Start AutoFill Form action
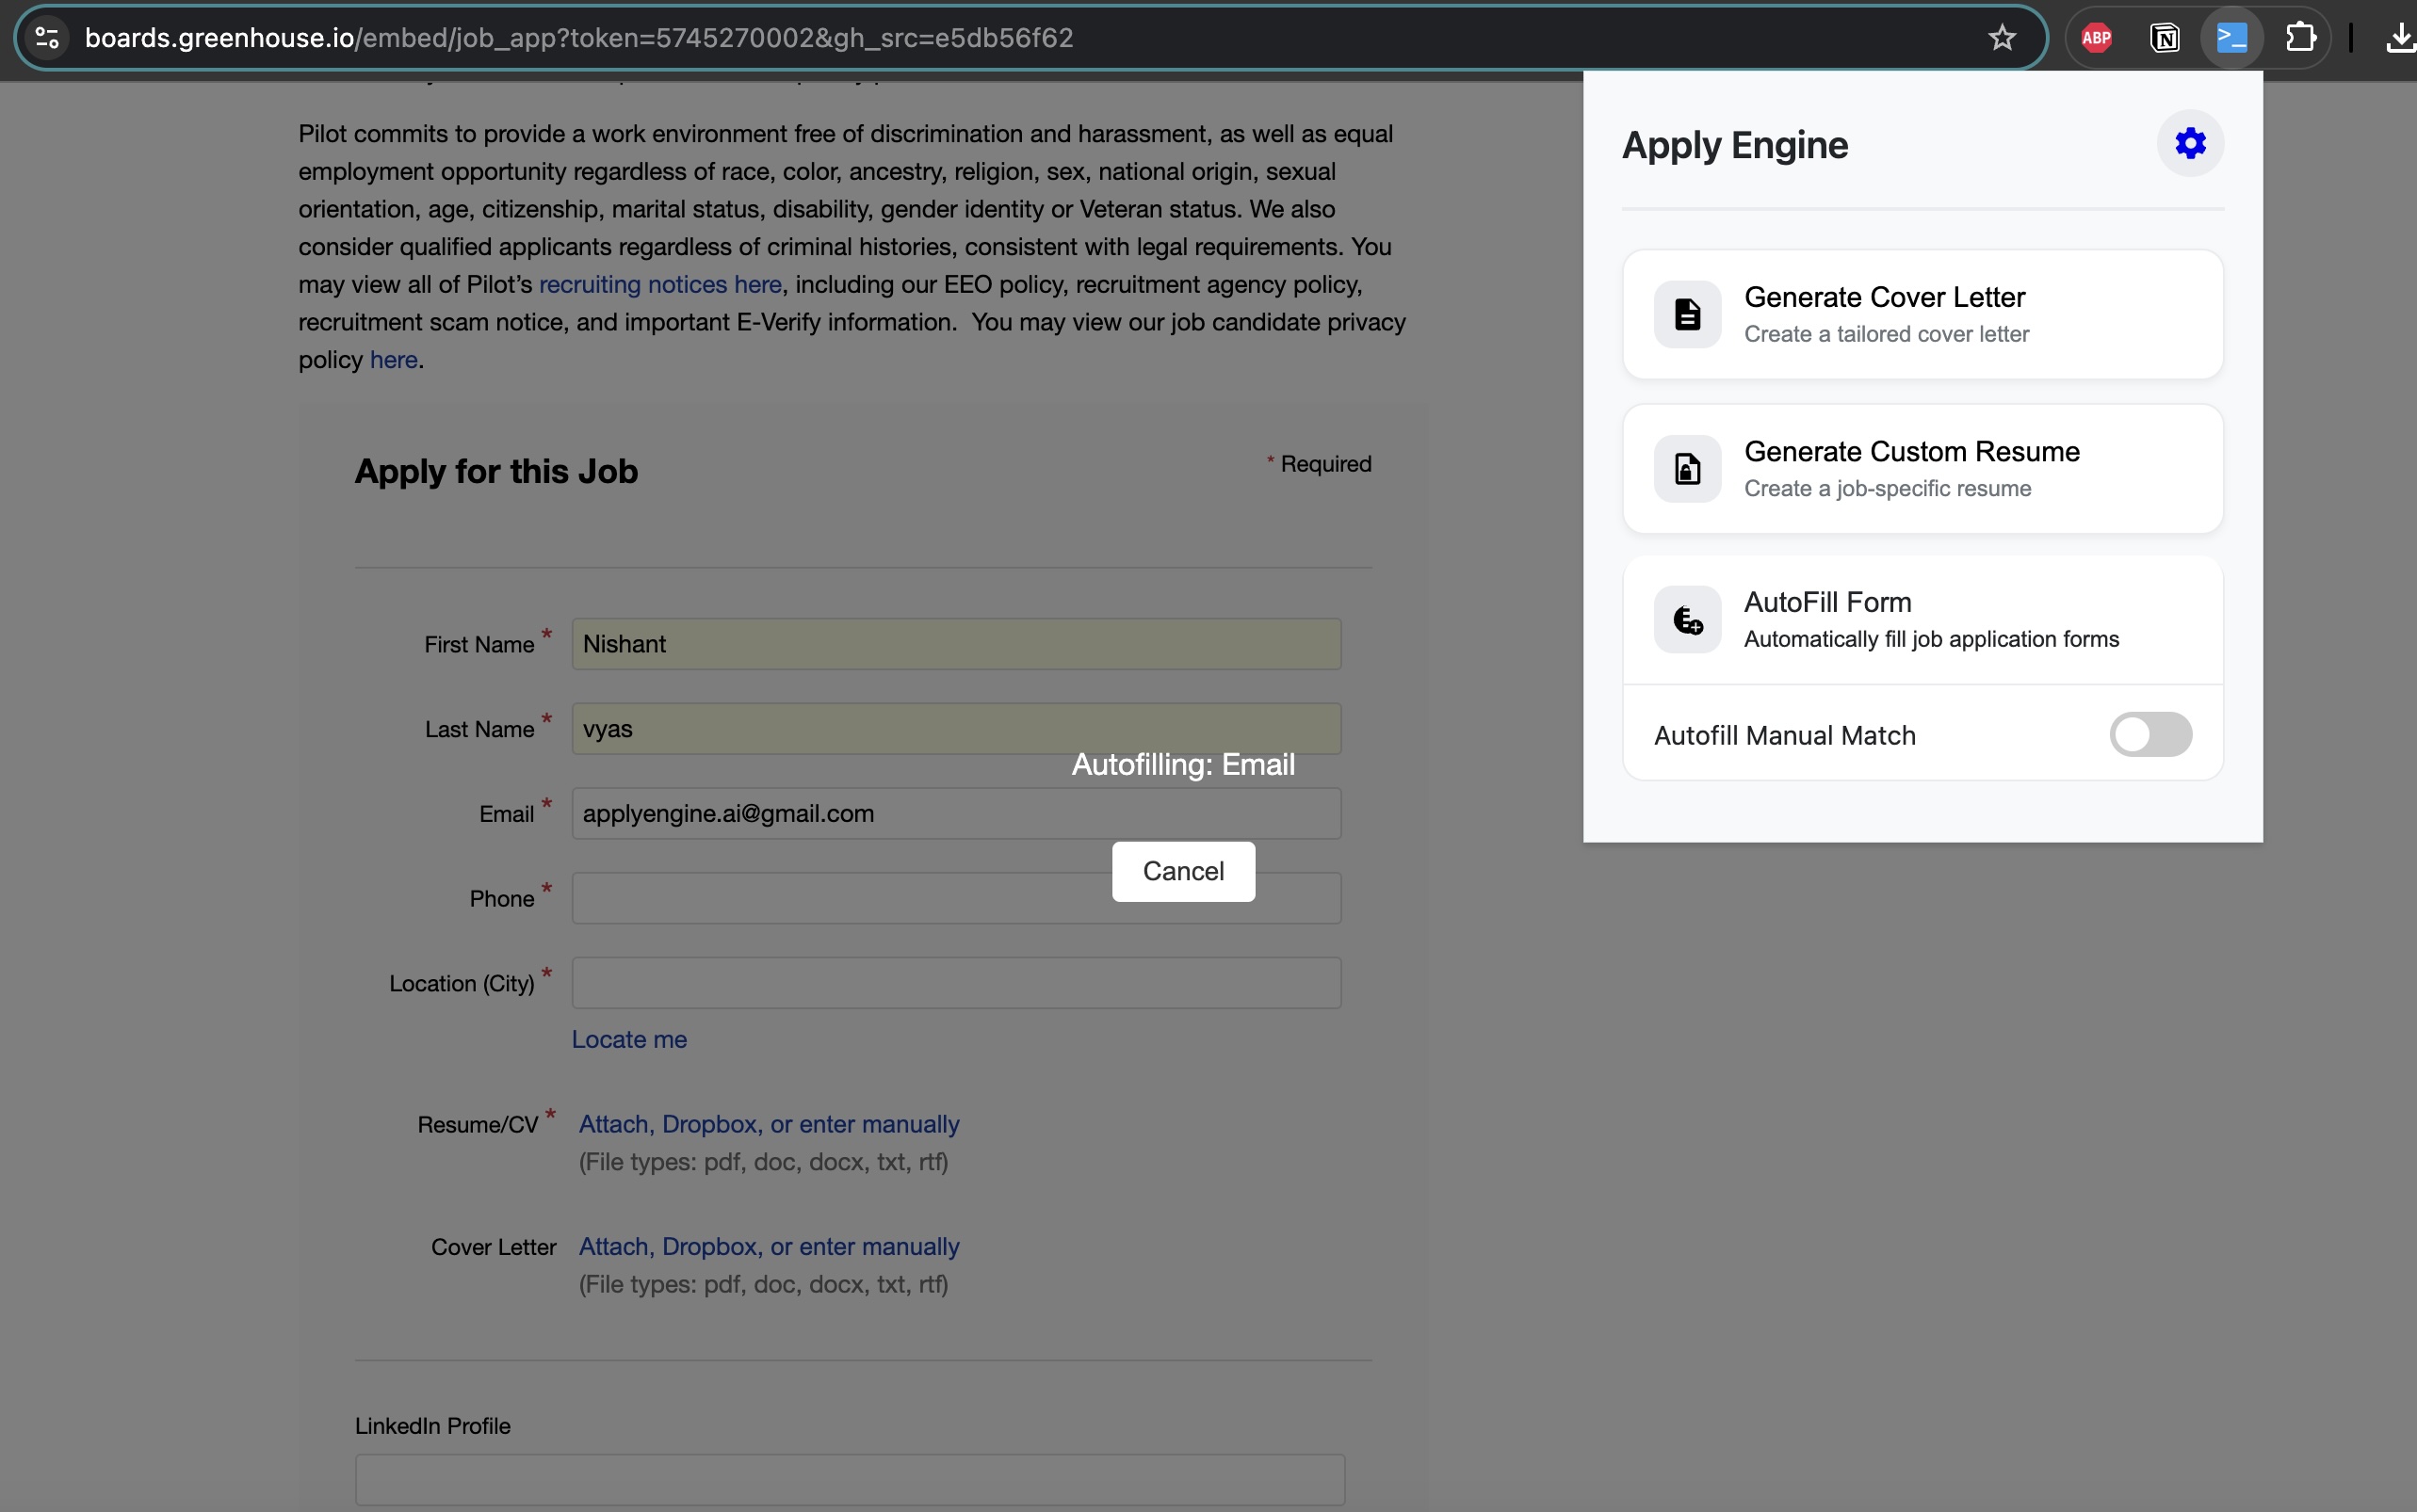2417x1512 pixels. (x=1922, y=620)
